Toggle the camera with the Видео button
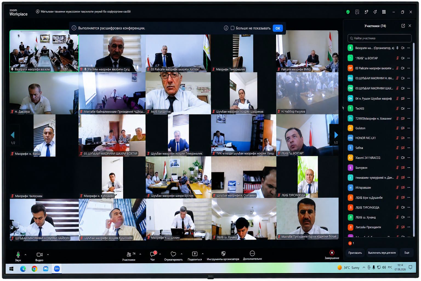This screenshot has height=281, width=421. pos(39,256)
